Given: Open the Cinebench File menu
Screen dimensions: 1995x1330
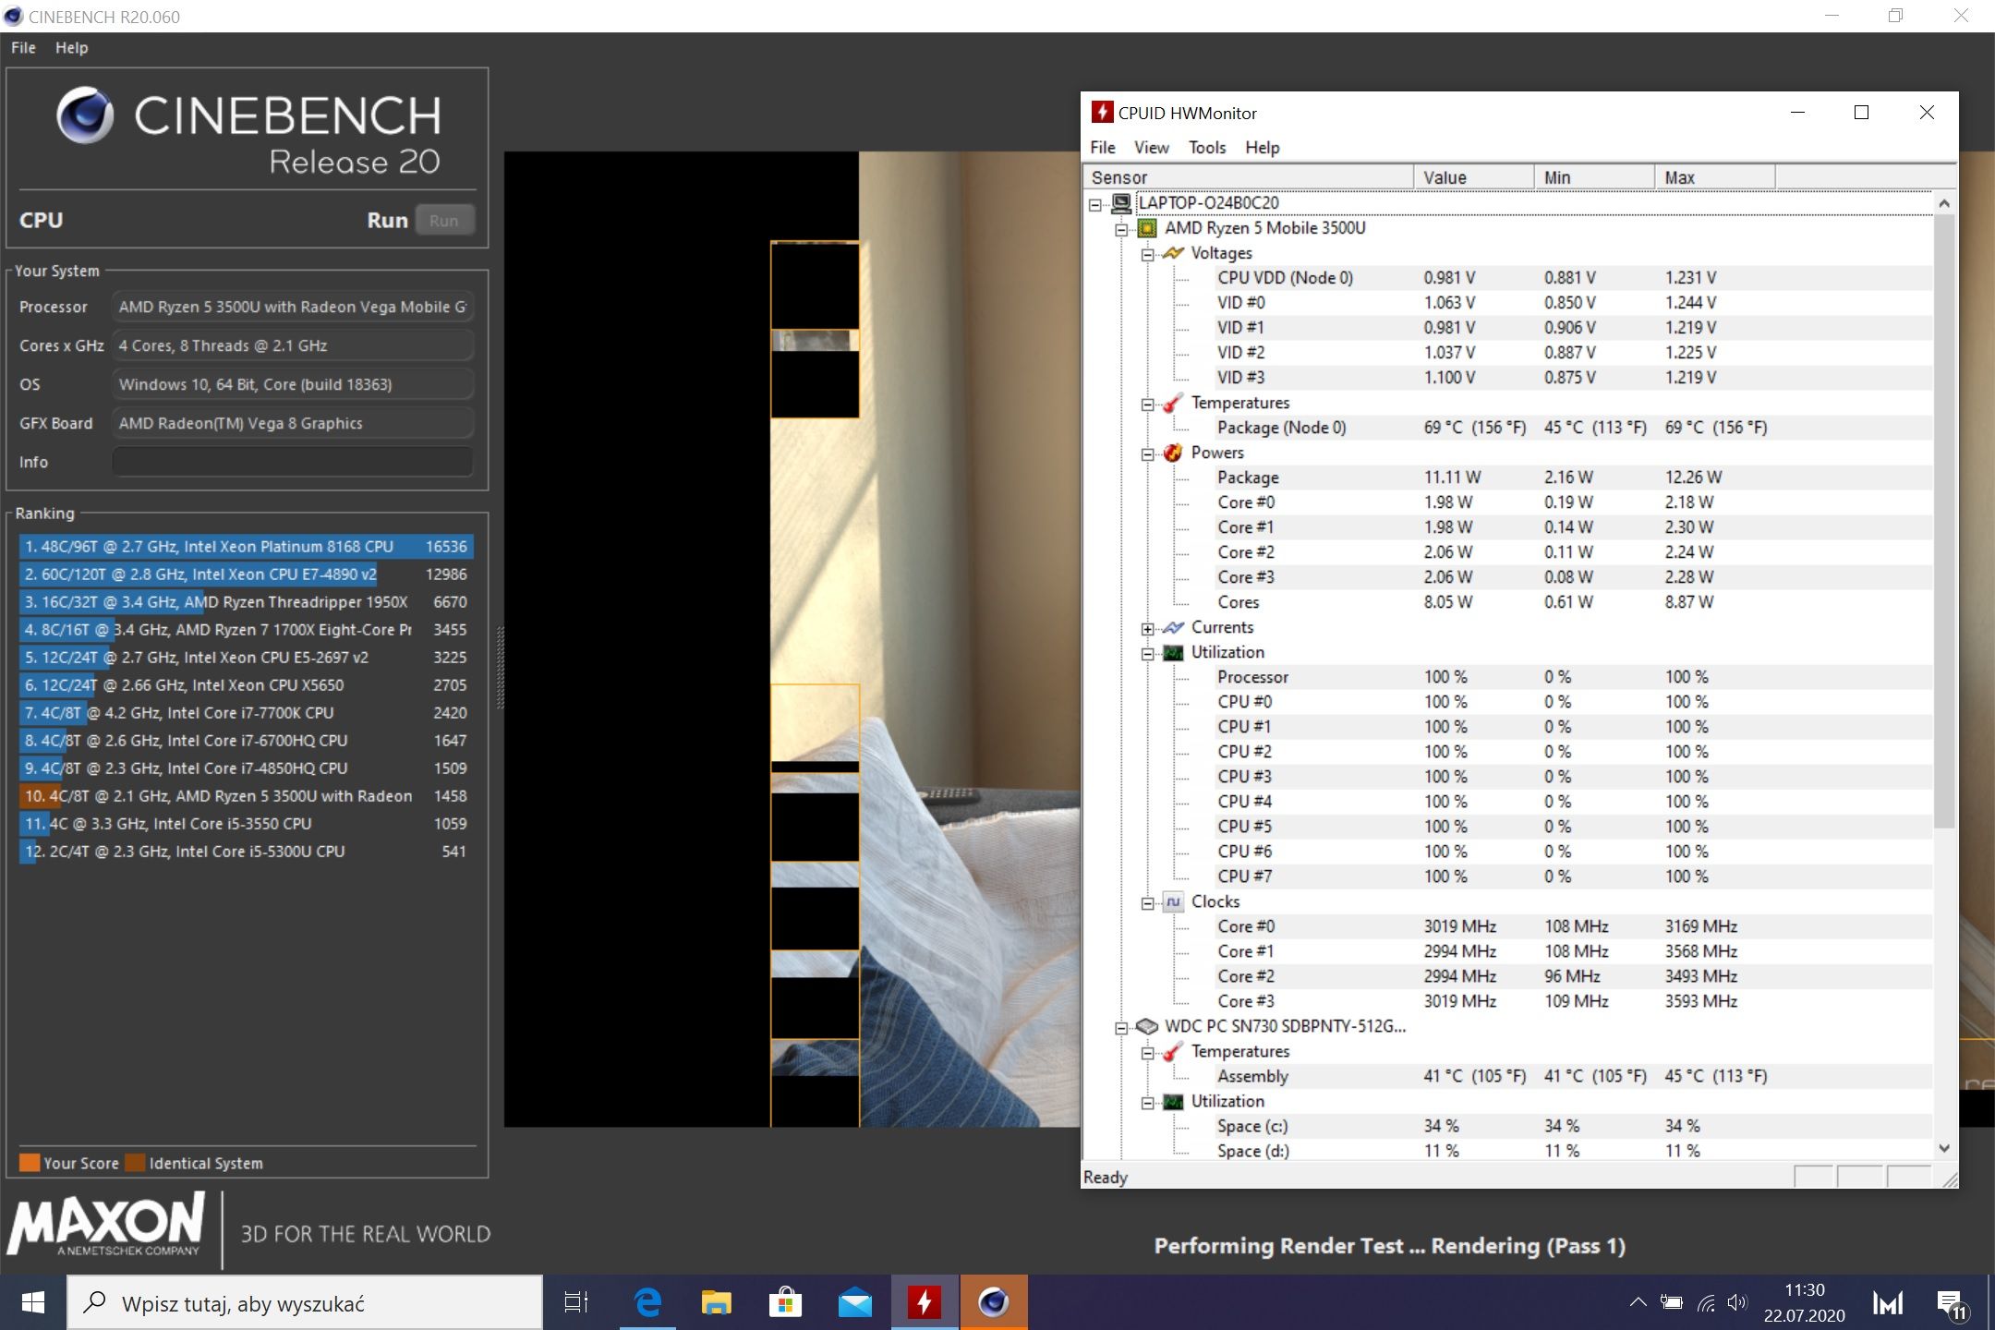Looking at the screenshot, I should [23, 48].
